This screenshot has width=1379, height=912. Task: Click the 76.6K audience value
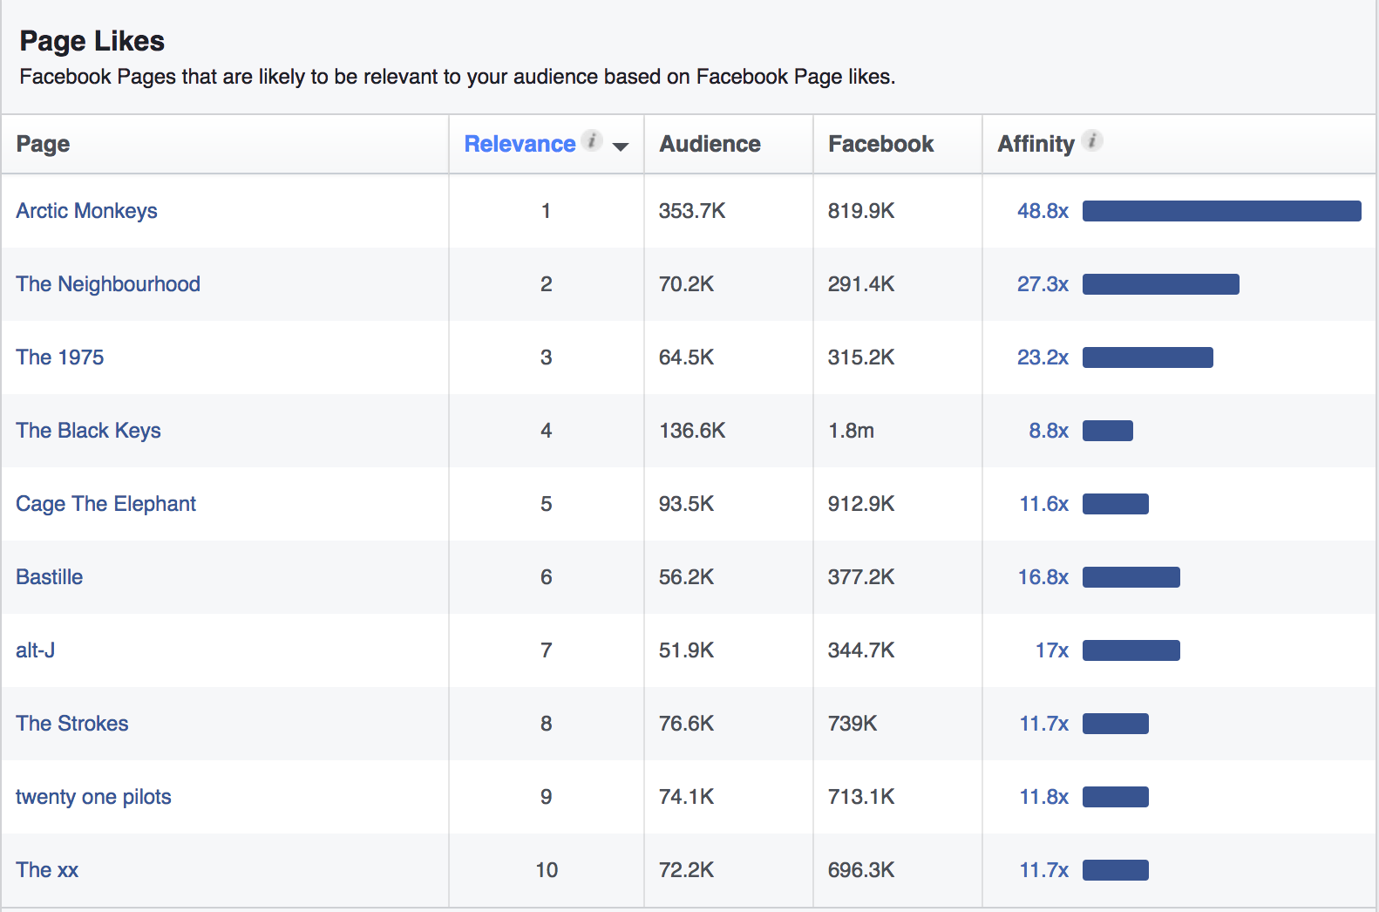[x=686, y=724]
